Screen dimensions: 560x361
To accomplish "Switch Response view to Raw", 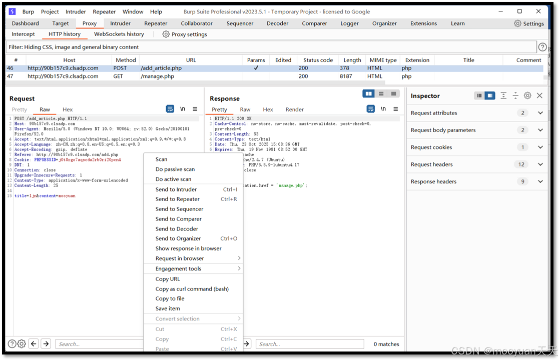I will click(245, 109).
